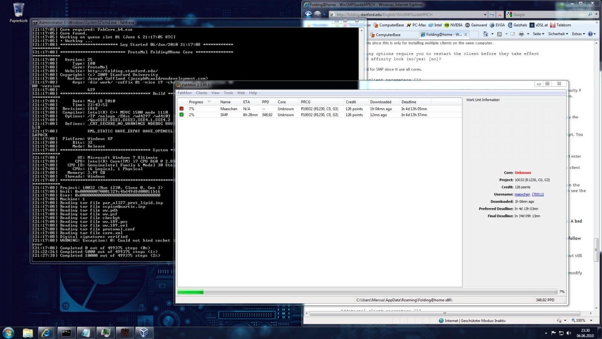Viewport: 602px width, 339px height.
Task: Switch to cmd.exe from the taskbar
Action: pyautogui.click(x=67, y=333)
